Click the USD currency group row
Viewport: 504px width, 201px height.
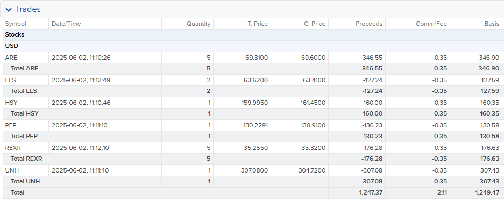coord(252,46)
